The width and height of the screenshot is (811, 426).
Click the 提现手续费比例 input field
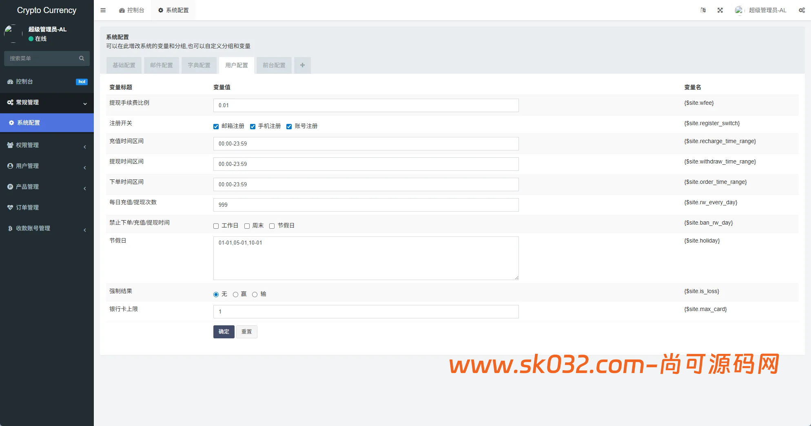(366, 105)
